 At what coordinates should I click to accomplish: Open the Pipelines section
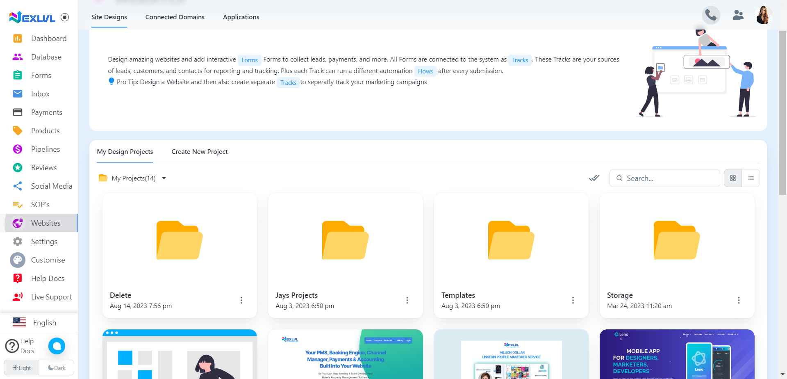(x=45, y=149)
